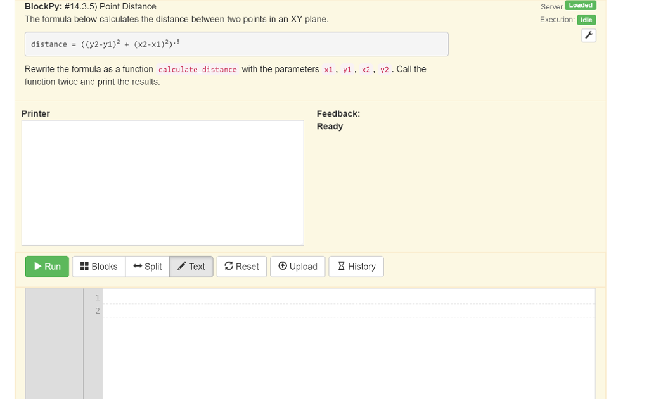Upload code using the upload circle icon

tap(283, 266)
